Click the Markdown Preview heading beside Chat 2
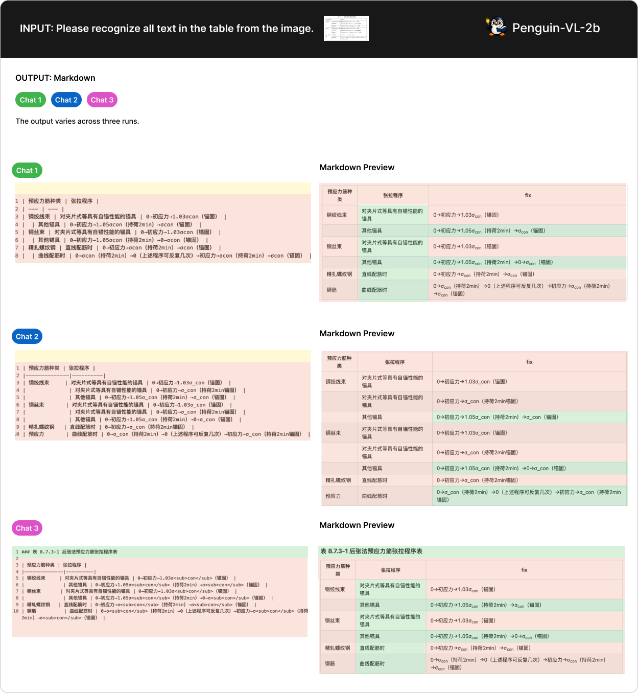The height and width of the screenshot is (693, 638). 357,334
